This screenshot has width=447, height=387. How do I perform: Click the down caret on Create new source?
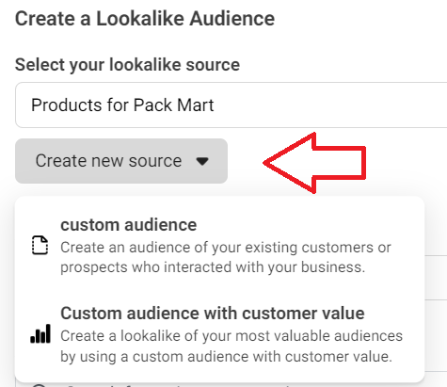(x=202, y=161)
